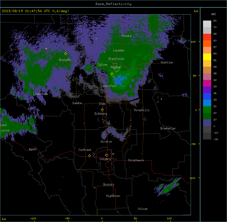Select the HighRiver label
The height and width of the screenshot is (222, 227).
click(113, 196)
